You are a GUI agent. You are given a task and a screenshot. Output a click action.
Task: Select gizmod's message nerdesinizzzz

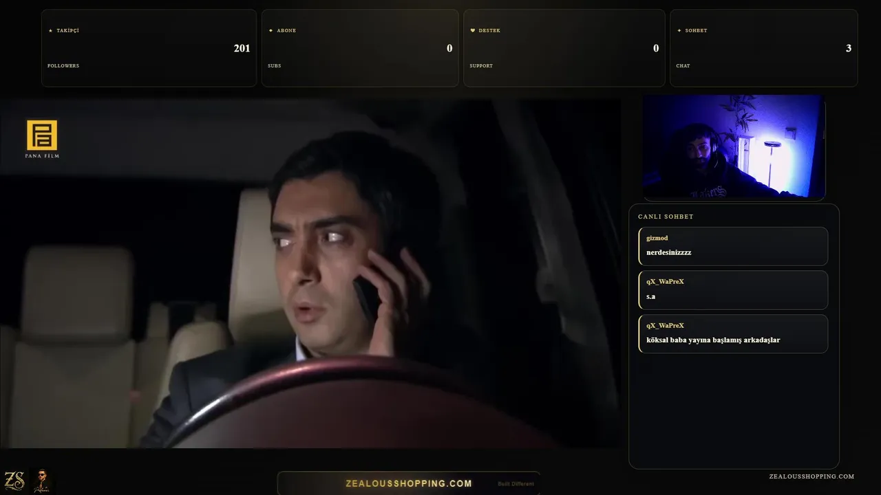pos(733,246)
